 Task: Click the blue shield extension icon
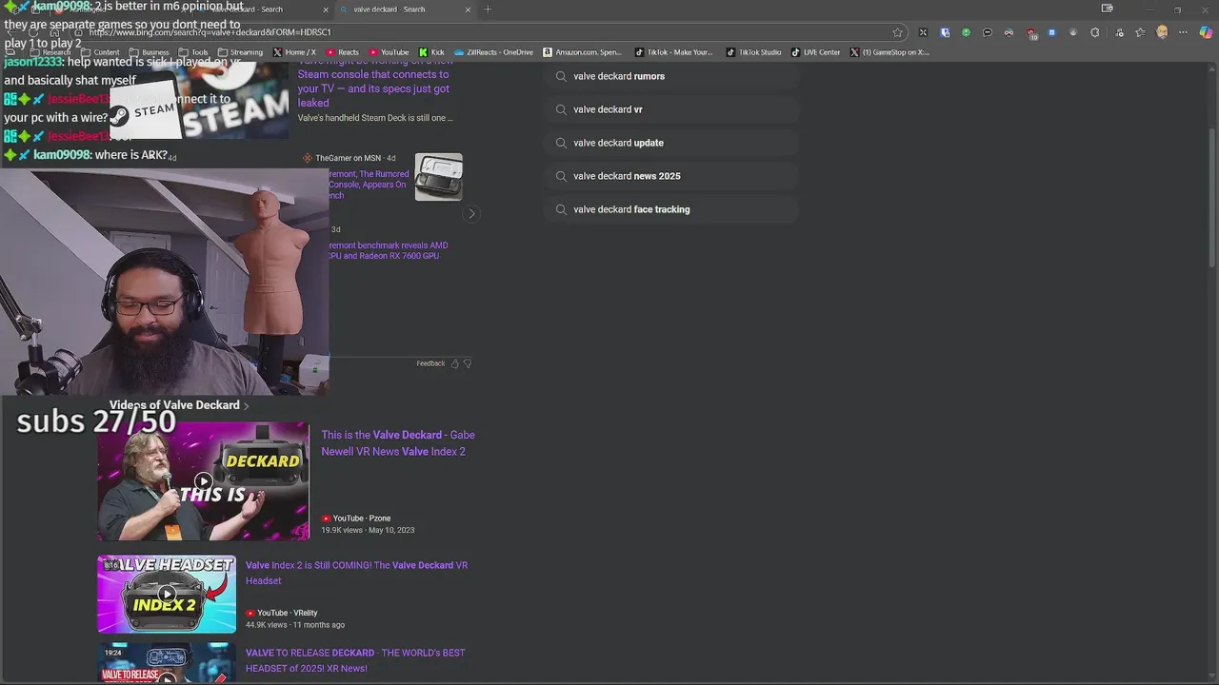pyautogui.click(x=945, y=32)
